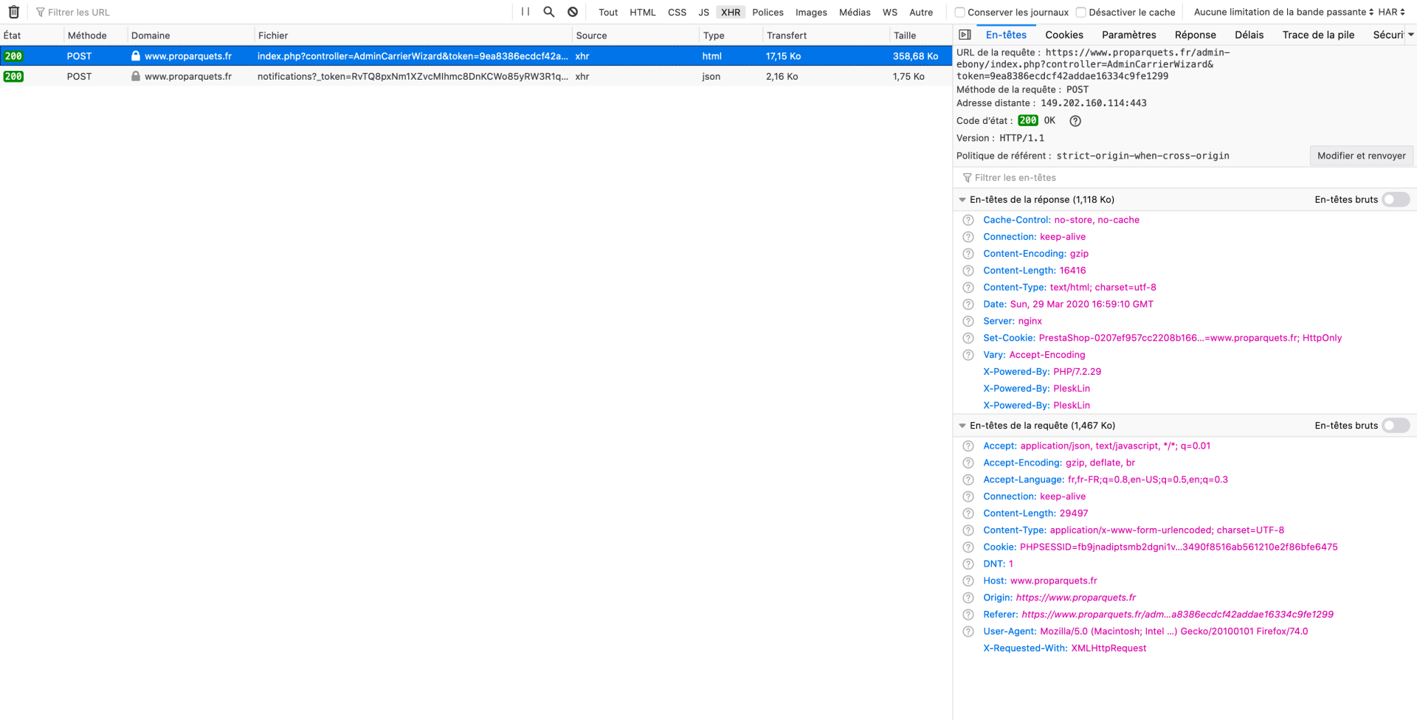Toggle raw response headers switch
This screenshot has width=1417, height=720.
[x=1396, y=200]
